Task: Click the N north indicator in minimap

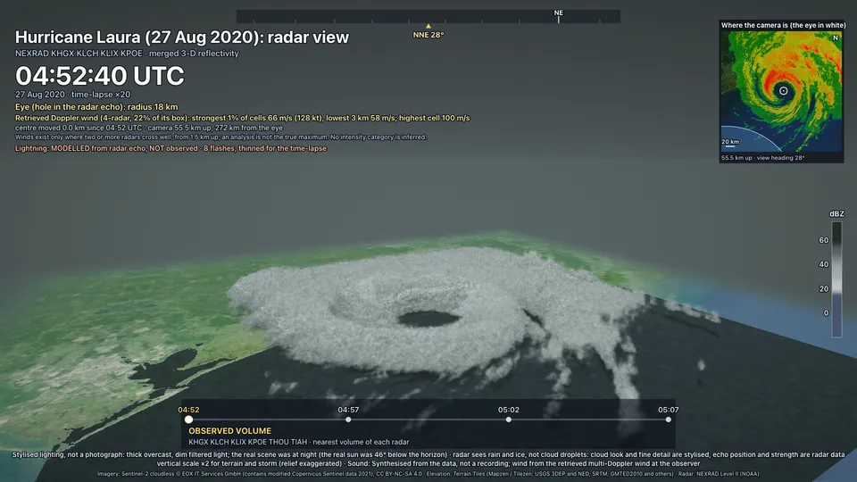Action: pyautogui.click(x=836, y=37)
